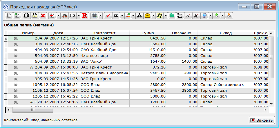Expand dropdown beside the column width icon

(79, 16)
